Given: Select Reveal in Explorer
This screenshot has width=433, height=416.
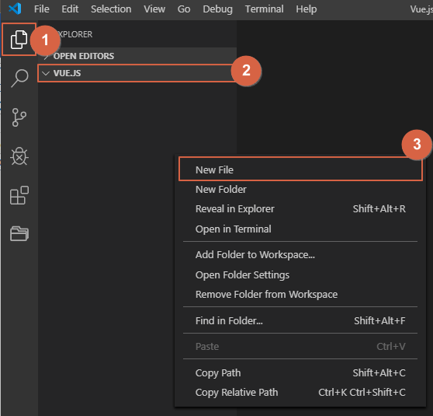Looking at the screenshot, I should point(300,209).
